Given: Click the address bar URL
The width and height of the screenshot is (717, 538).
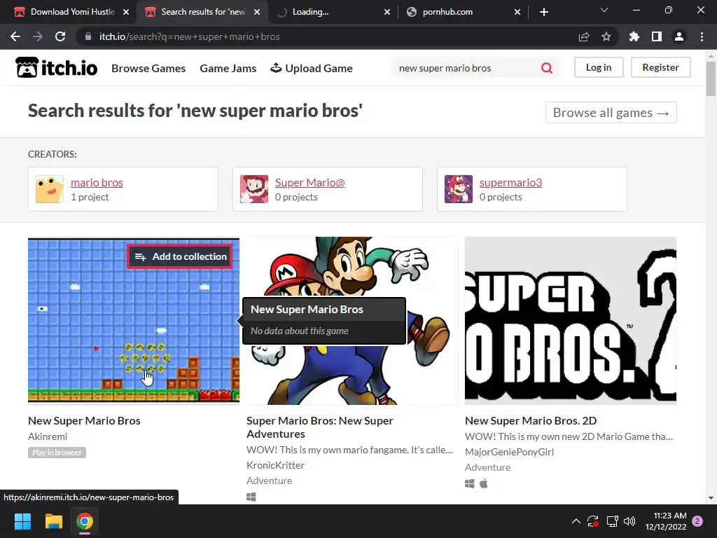Looking at the screenshot, I should pyautogui.click(x=189, y=36).
